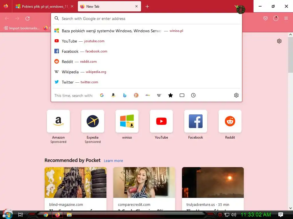Close the Pobierz plik tab

pyautogui.click(x=72, y=6)
